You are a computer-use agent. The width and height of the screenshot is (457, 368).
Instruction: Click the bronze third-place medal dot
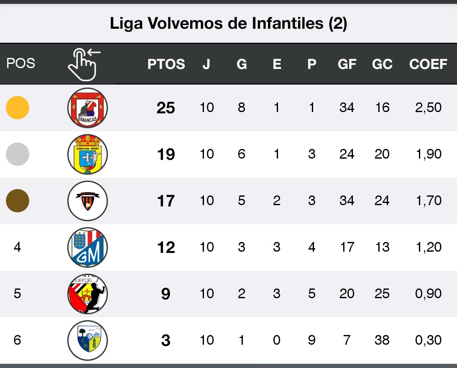pyautogui.click(x=17, y=200)
